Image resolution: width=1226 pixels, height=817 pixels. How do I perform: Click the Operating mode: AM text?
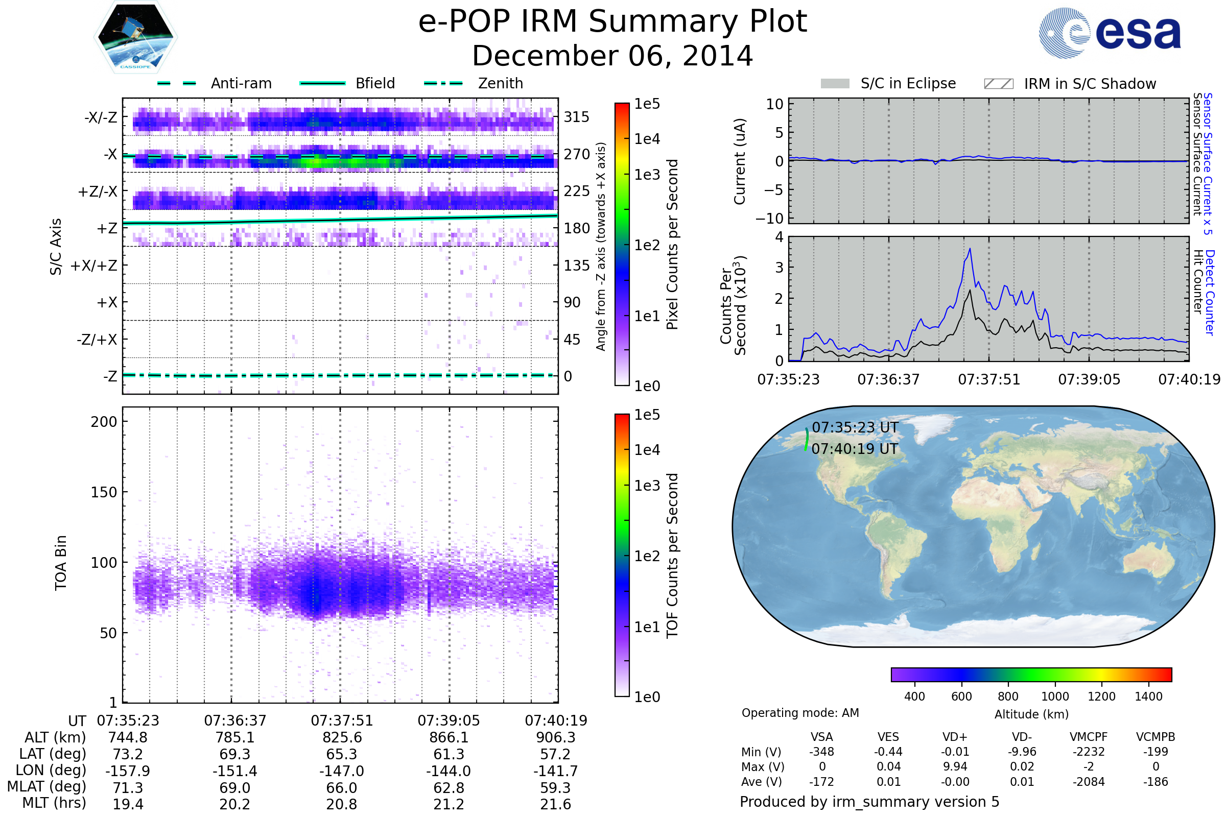[799, 713]
